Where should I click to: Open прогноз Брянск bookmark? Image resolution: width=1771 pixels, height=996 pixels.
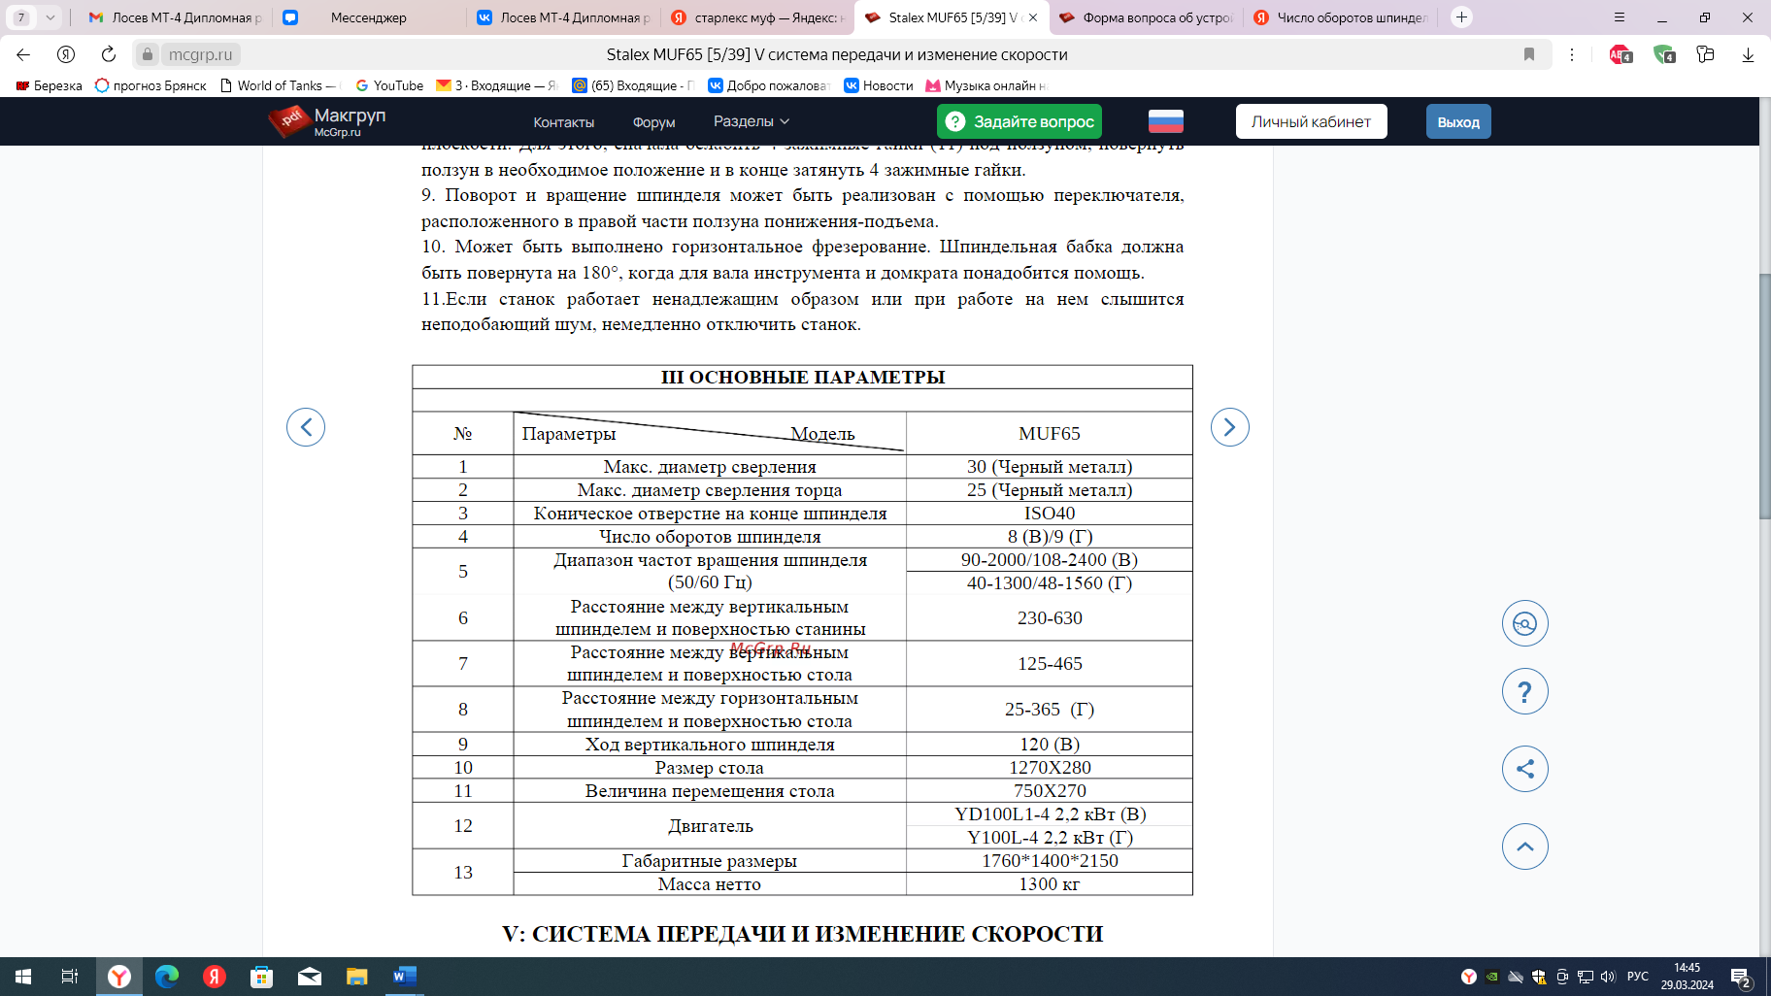pos(150,85)
